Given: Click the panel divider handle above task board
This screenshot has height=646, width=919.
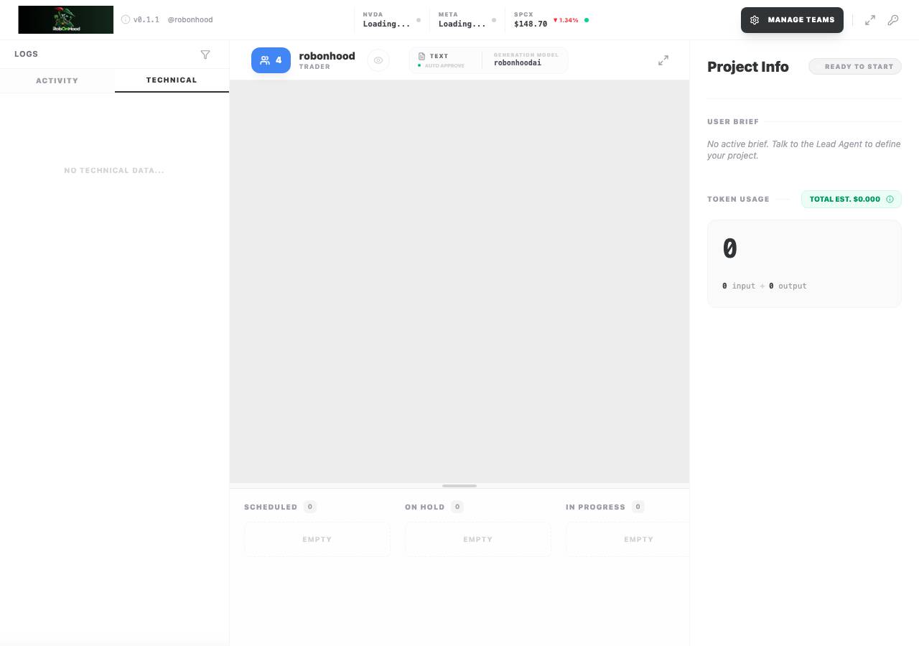Looking at the screenshot, I should pos(459,486).
